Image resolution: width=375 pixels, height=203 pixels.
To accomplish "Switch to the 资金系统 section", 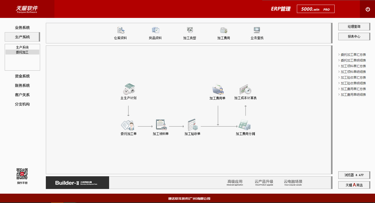I will click(x=22, y=76).
